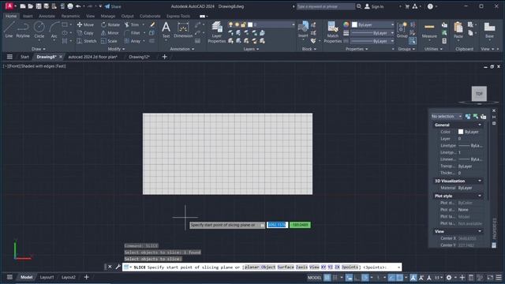Image resolution: width=505 pixels, height=284 pixels.
Task: Choose the Zaxis option in command line
Action: click(301, 267)
